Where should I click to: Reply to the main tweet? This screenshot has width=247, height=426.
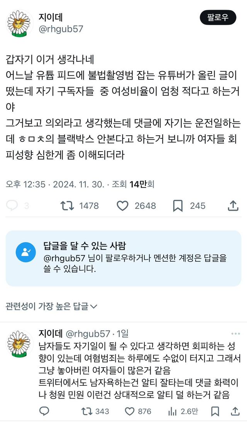[x=12, y=206]
